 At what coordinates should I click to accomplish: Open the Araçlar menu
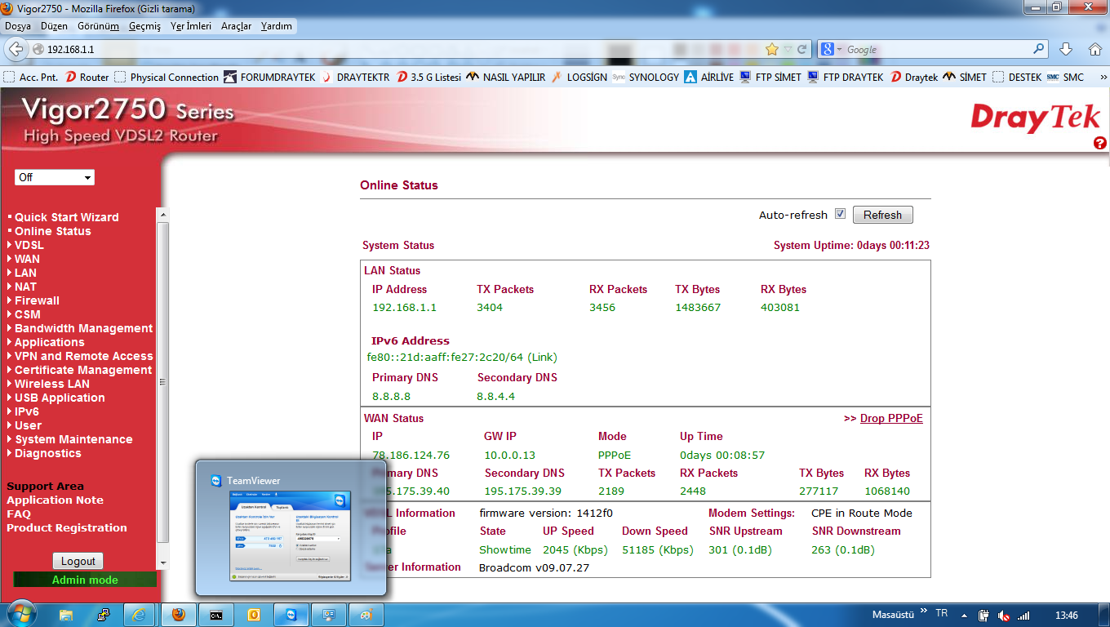point(236,26)
